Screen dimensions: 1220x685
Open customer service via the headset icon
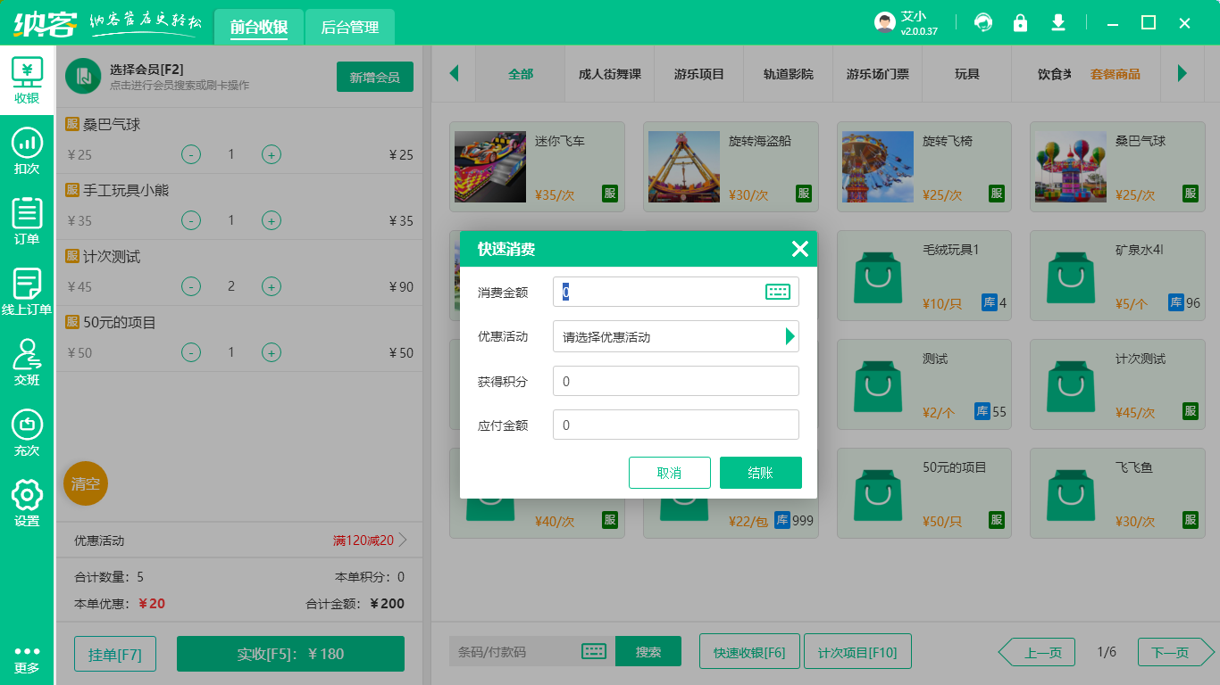[x=983, y=22]
